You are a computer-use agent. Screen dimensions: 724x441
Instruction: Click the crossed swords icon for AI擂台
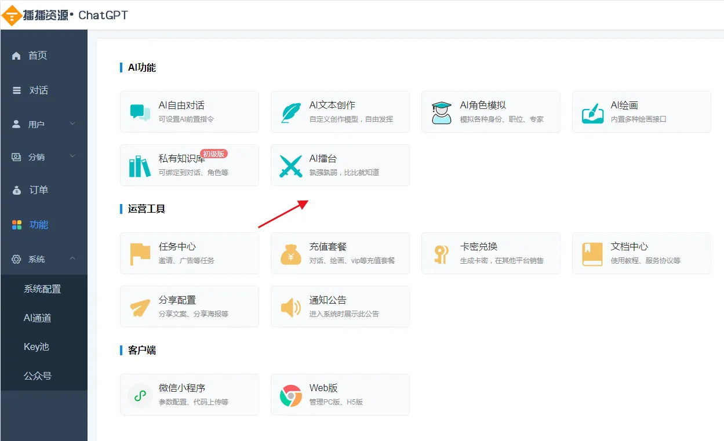point(290,165)
